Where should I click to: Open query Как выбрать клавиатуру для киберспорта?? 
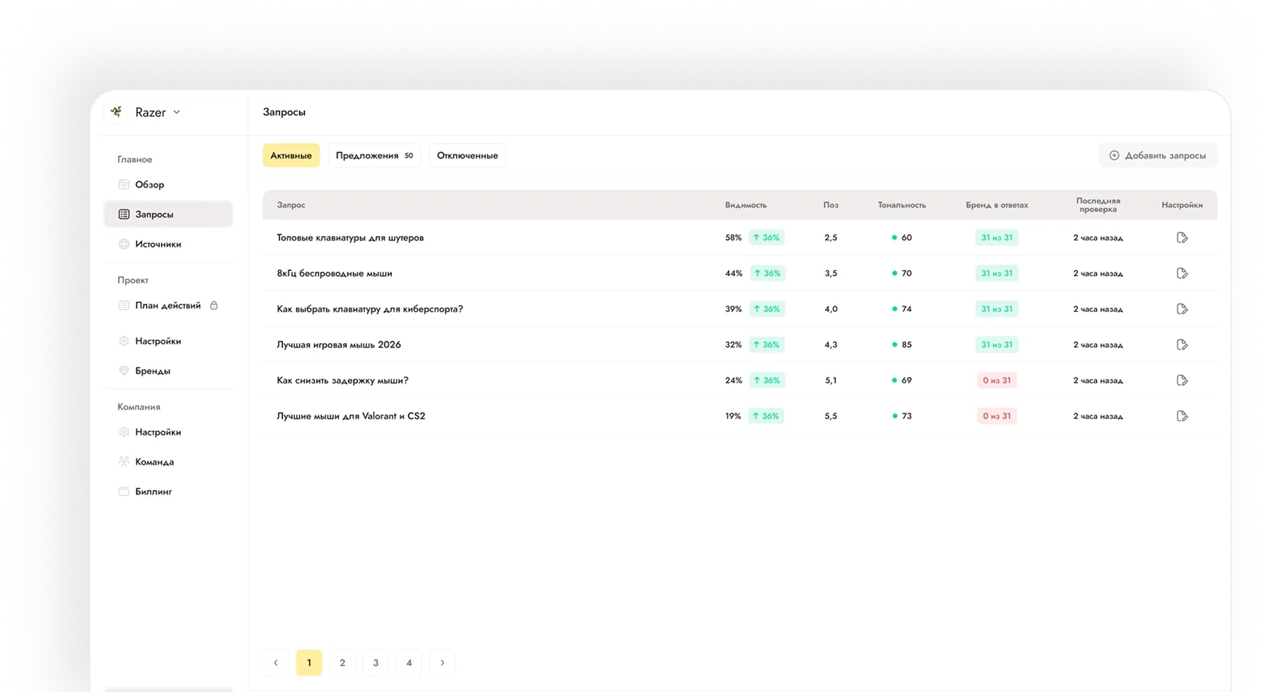pyautogui.click(x=370, y=309)
